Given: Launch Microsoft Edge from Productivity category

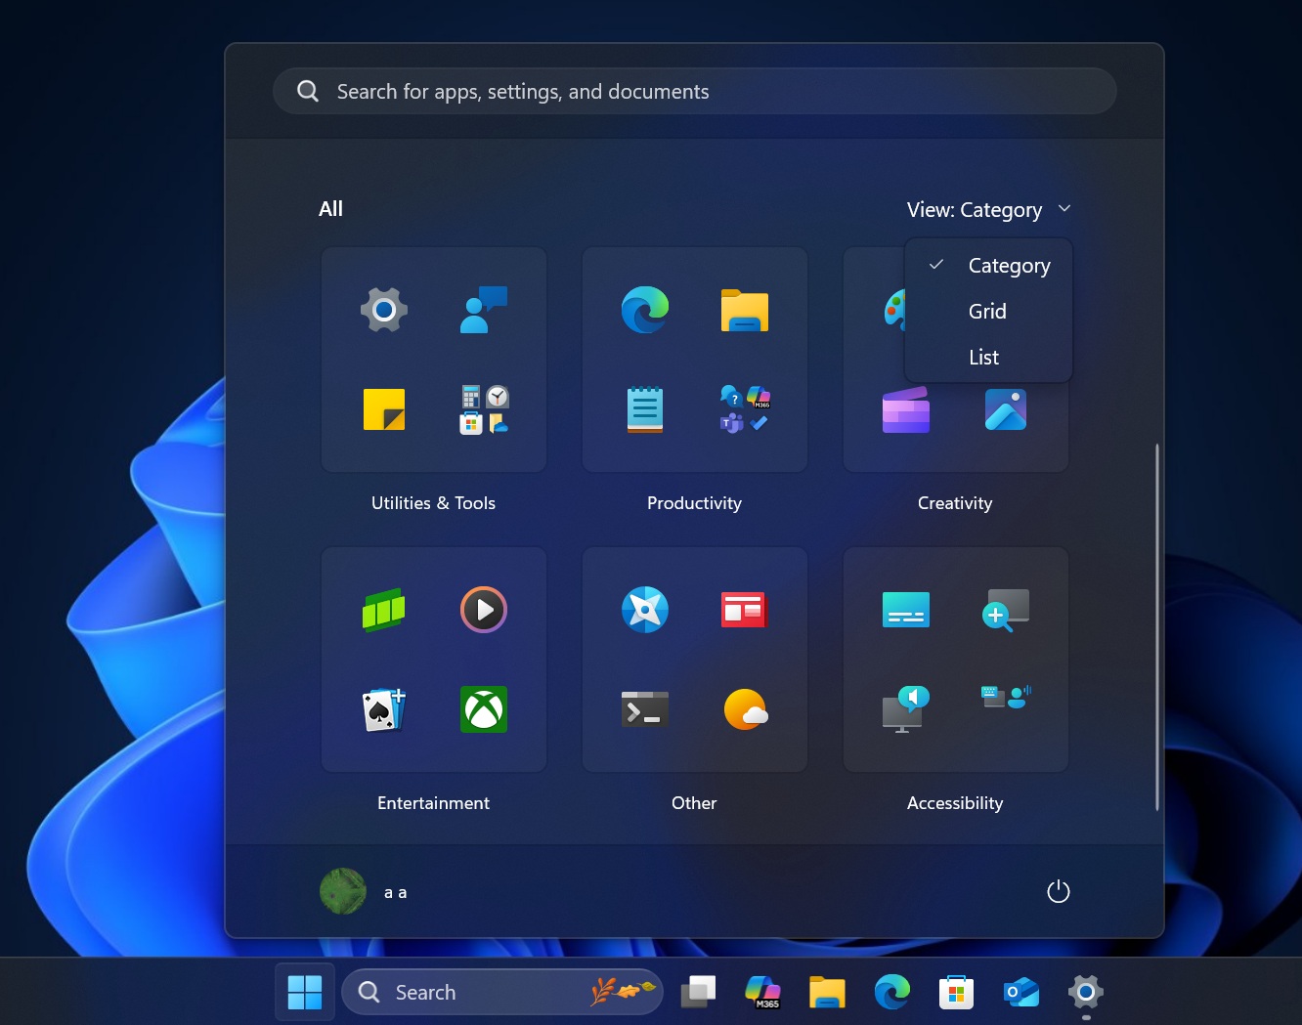Looking at the screenshot, I should pyautogui.click(x=644, y=310).
